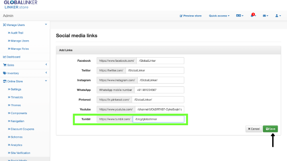Click the https://www.instagram.com/ prefix text
Image resolution: width=287 pixels, height=161 pixels.
click(117, 80)
